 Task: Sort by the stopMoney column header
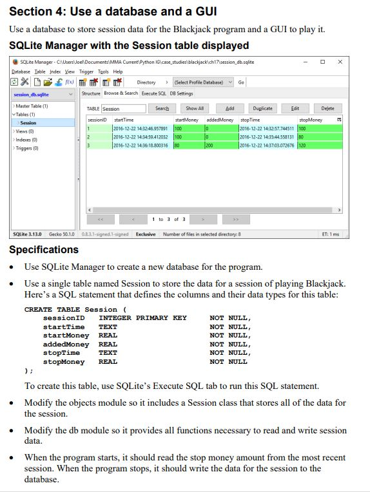316,120
